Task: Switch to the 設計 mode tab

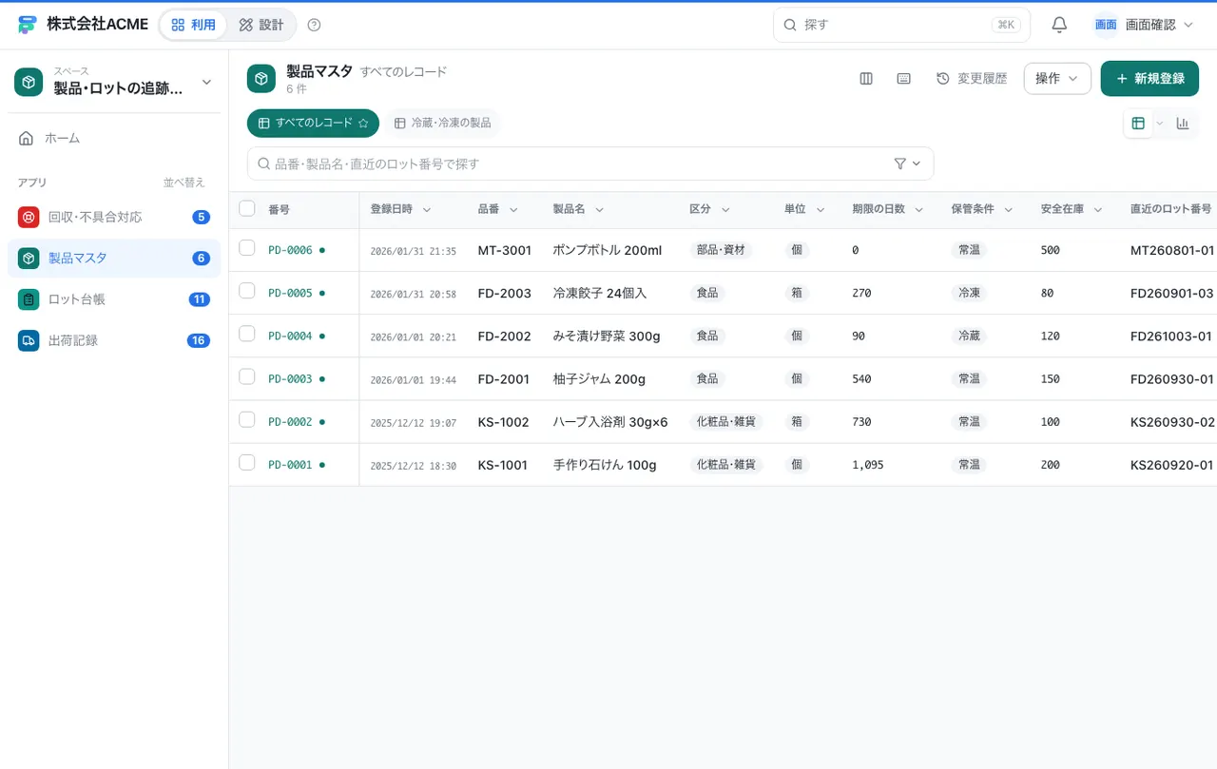Action: [x=261, y=25]
